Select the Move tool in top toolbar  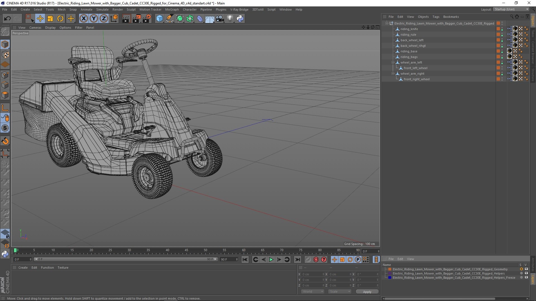click(x=40, y=19)
